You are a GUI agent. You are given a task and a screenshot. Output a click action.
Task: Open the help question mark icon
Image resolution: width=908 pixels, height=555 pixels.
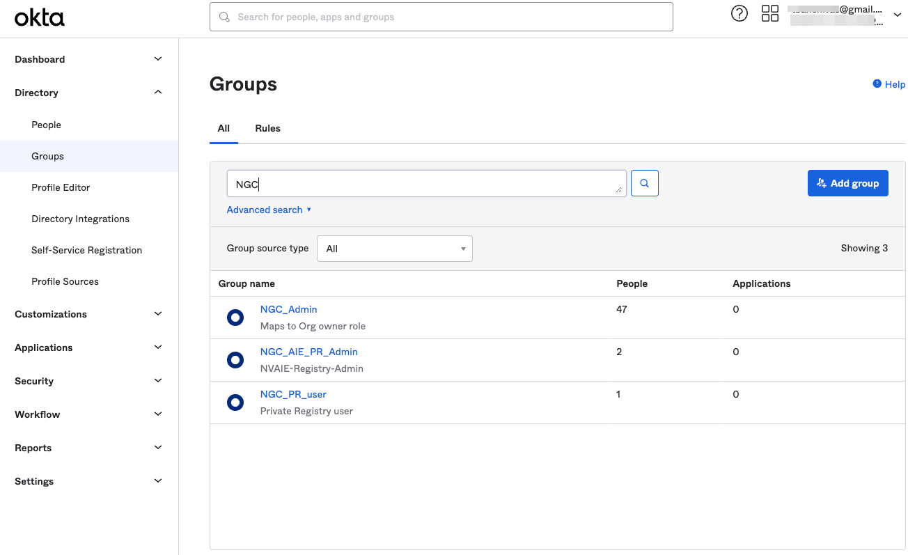point(739,14)
